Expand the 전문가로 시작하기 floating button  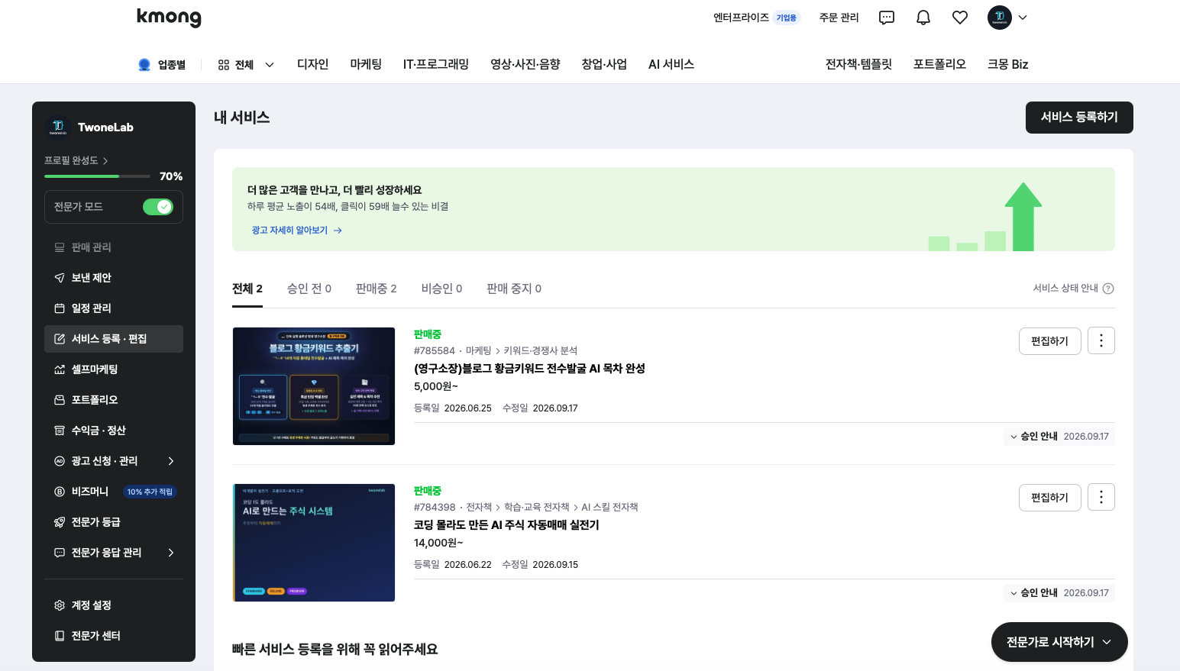(x=1059, y=642)
